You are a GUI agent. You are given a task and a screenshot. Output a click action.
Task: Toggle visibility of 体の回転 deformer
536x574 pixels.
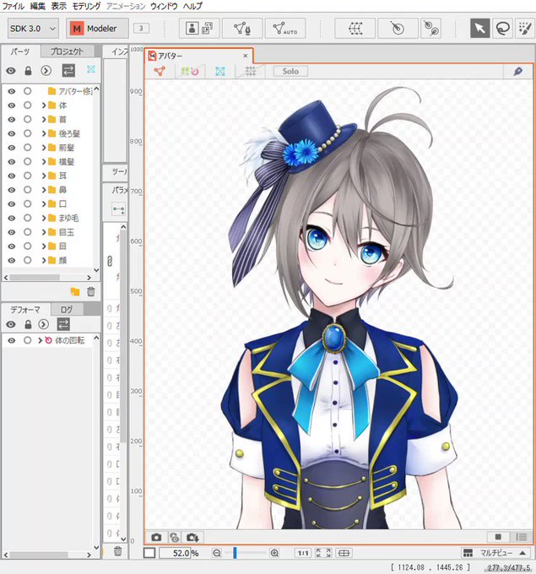pos(12,340)
